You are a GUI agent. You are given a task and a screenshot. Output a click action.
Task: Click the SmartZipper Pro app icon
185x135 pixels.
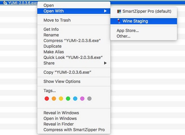click(x=119, y=11)
